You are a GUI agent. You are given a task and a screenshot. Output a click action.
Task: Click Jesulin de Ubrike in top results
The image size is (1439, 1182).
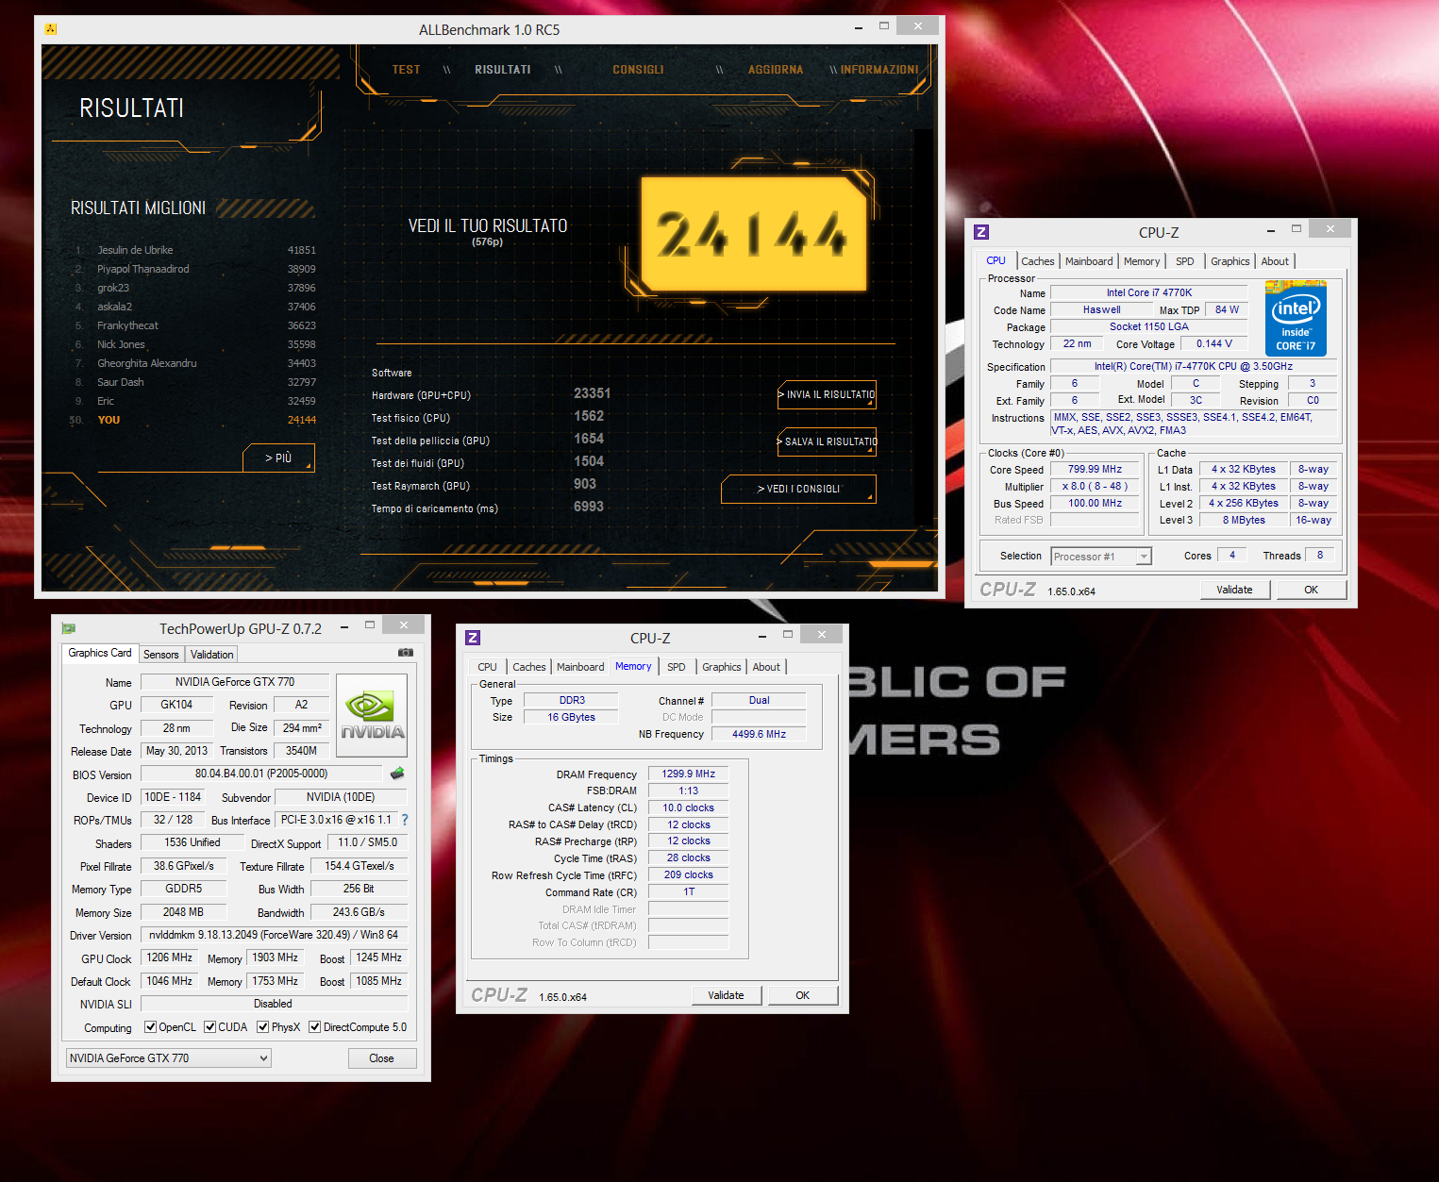[x=135, y=250]
